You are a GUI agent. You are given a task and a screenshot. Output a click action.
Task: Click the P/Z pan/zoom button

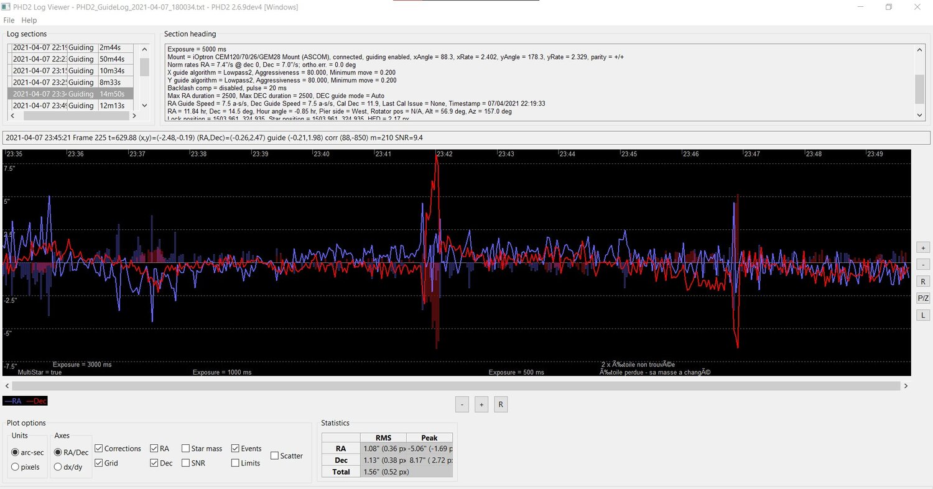click(923, 298)
